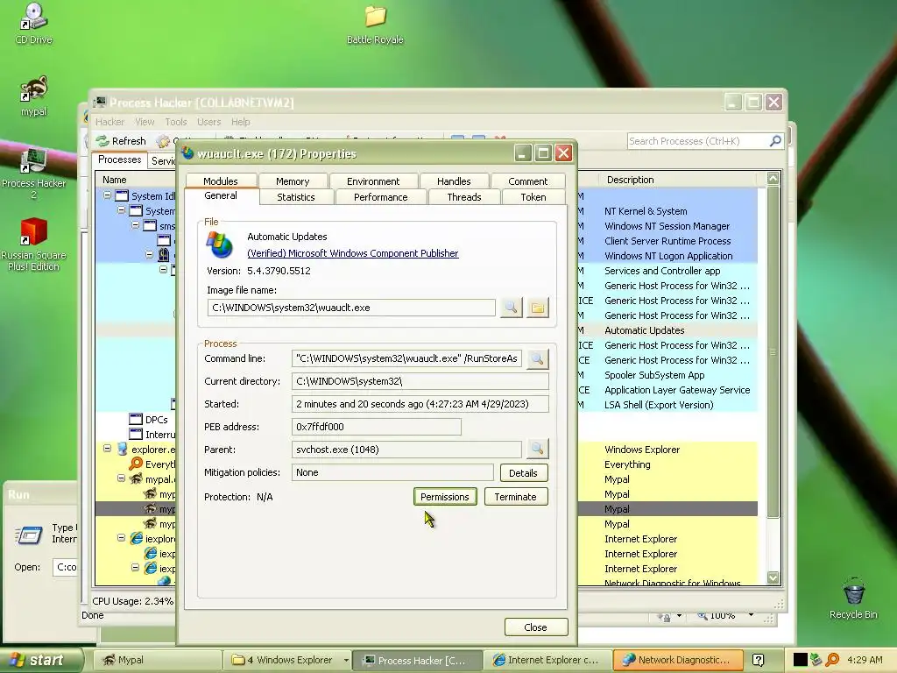This screenshot has height=673, width=897.
Task: Select the Interrupts entry icon
Action: pyautogui.click(x=136, y=435)
